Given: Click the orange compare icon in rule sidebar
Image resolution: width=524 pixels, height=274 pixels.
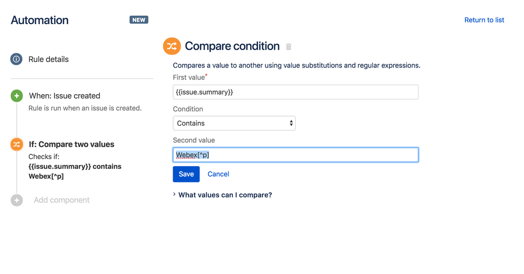Looking at the screenshot, I should point(17,144).
